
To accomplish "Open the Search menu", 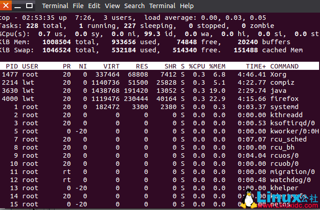I will (134, 6).
